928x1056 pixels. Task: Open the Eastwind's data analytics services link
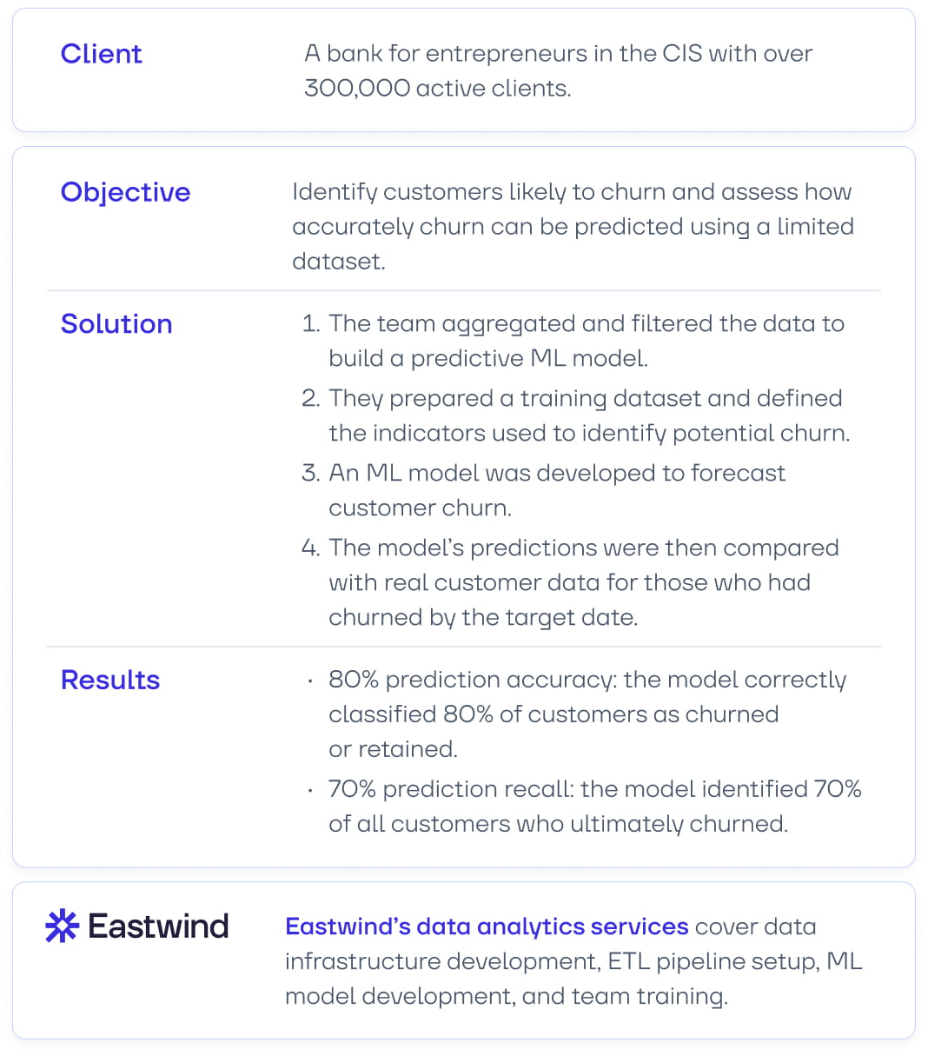[x=487, y=926]
